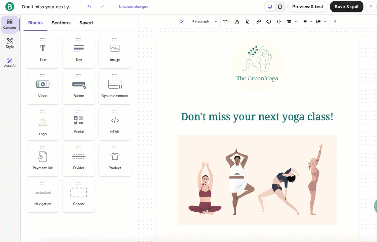377x242 pixels.
Task: Click the insert link icon
Action: click(x=258, y=22)
